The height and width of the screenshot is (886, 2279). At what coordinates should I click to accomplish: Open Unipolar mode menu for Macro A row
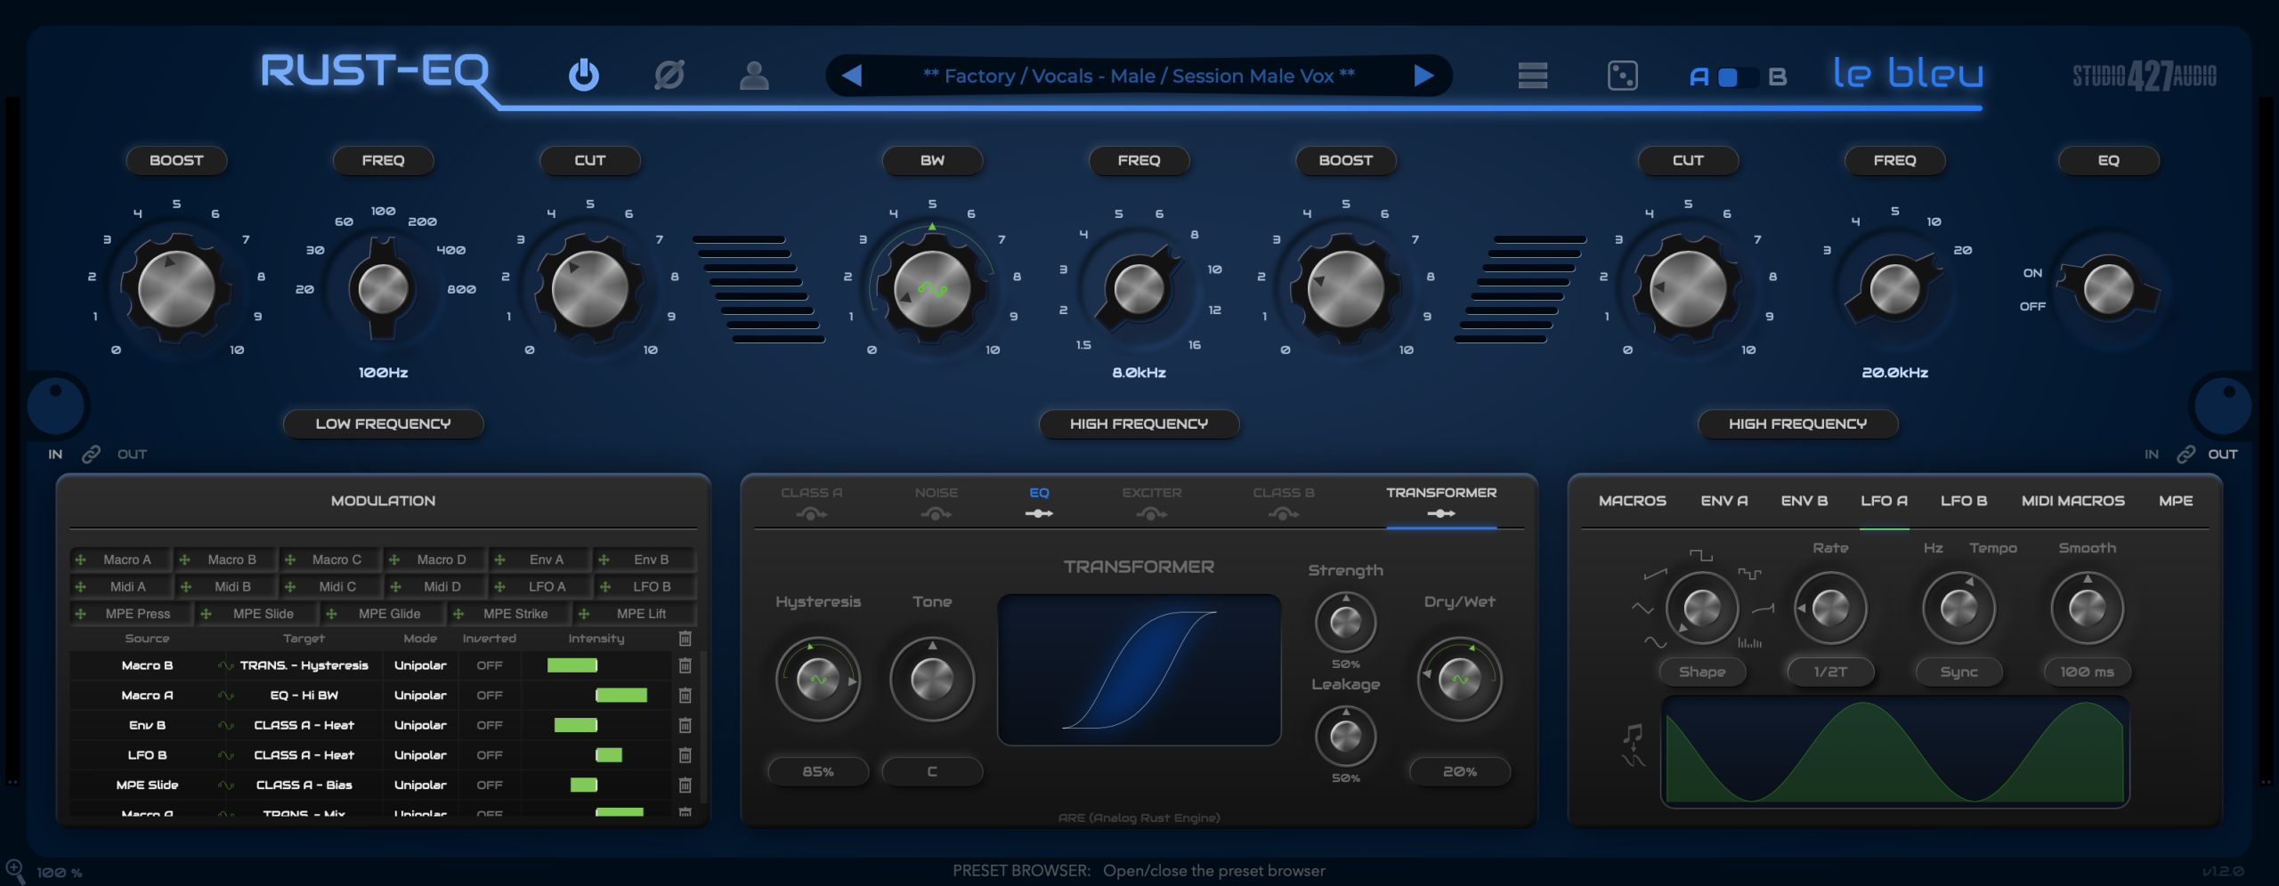tap(420, 696)
